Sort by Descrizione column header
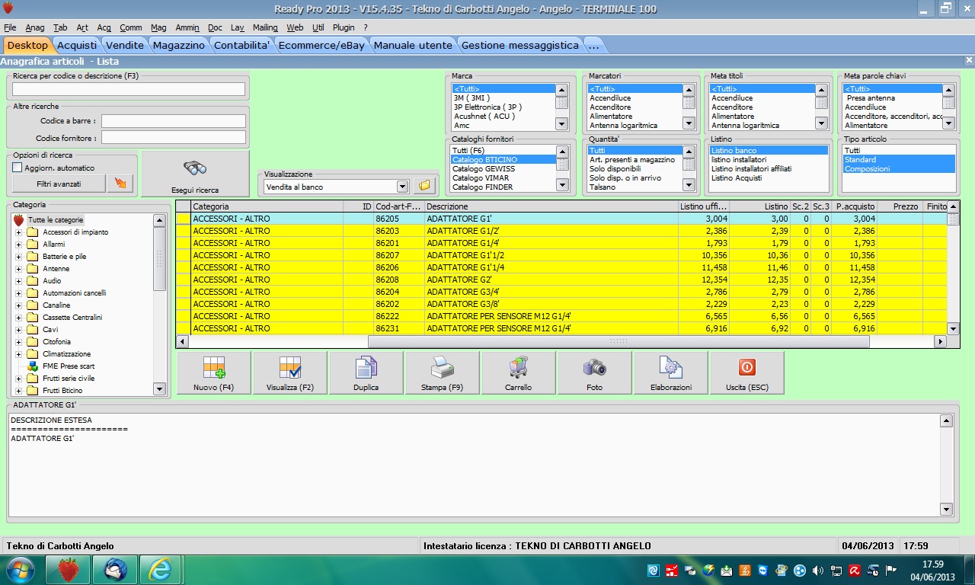 (x=551, y=206)
